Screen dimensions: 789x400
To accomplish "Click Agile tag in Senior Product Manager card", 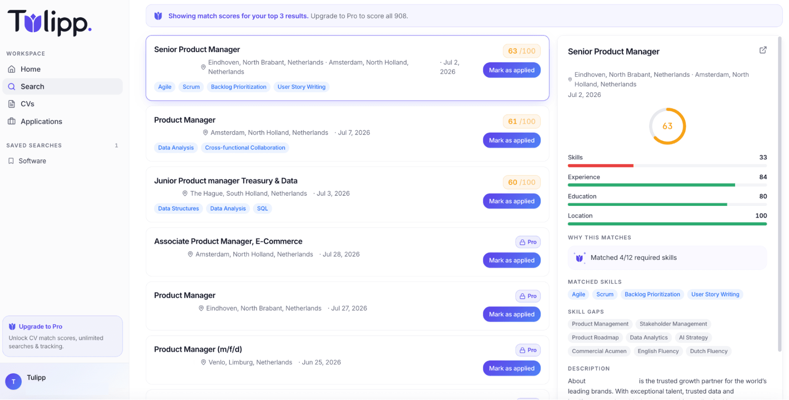I will pos(165,87).
